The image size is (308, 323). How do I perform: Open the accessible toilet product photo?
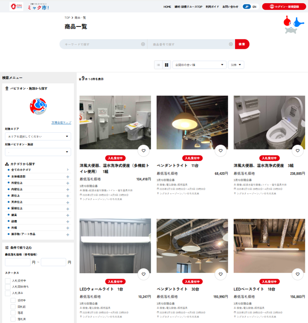click(115, 122)
